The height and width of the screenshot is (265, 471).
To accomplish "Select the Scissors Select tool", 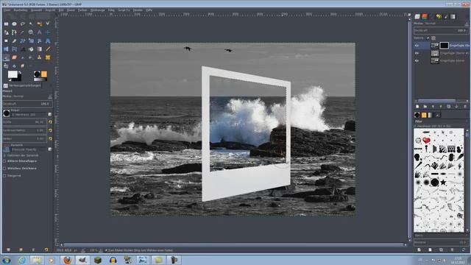I will pyautogui.click(x=48, y=24).
